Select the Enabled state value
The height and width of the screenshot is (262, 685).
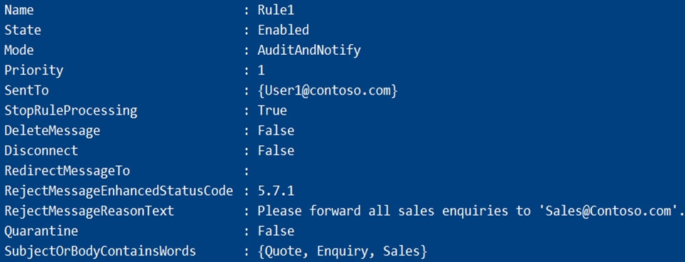point(283,30)
